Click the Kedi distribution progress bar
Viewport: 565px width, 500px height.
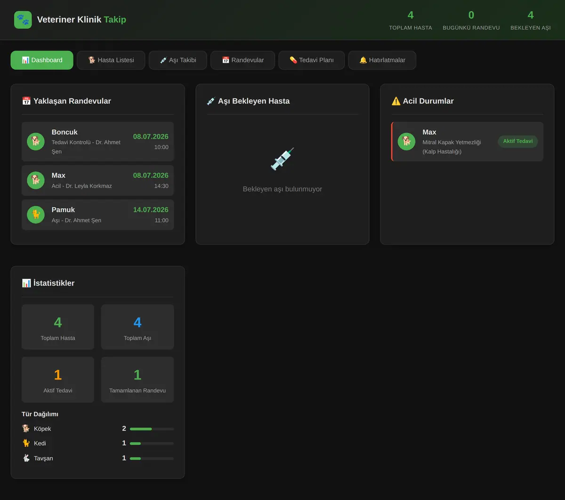coord(152,444)
